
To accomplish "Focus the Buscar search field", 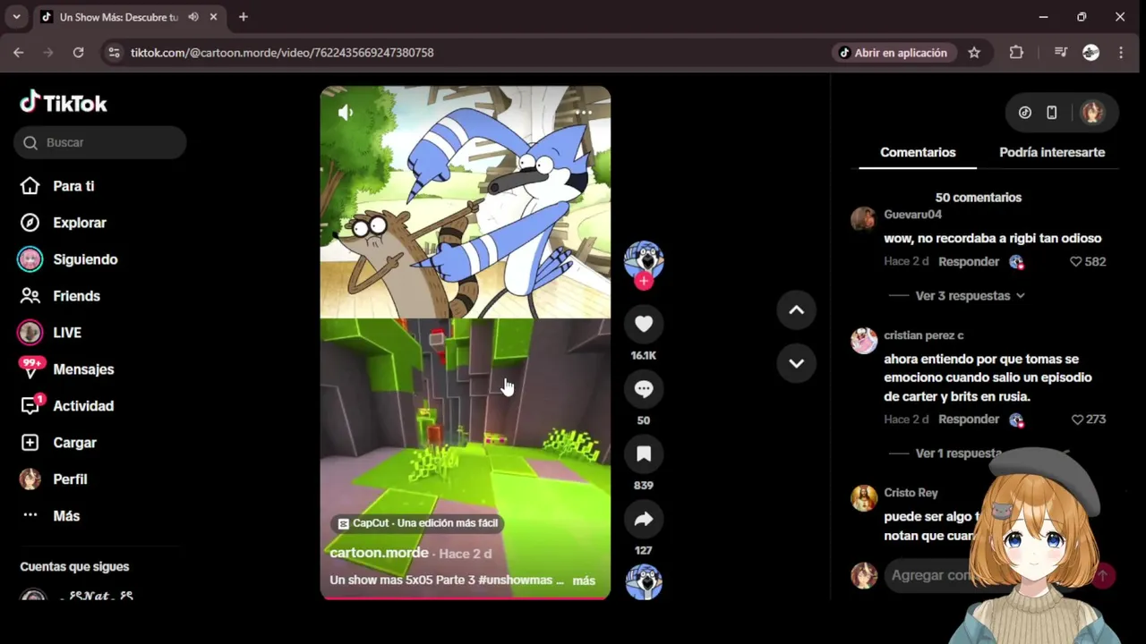I will point(100,142).
